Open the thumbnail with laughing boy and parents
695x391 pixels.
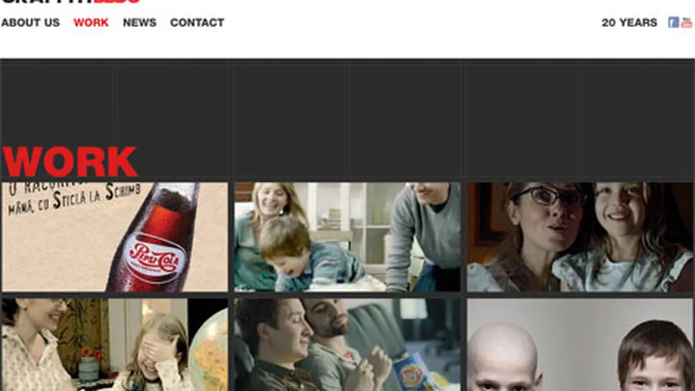(348, 237)
